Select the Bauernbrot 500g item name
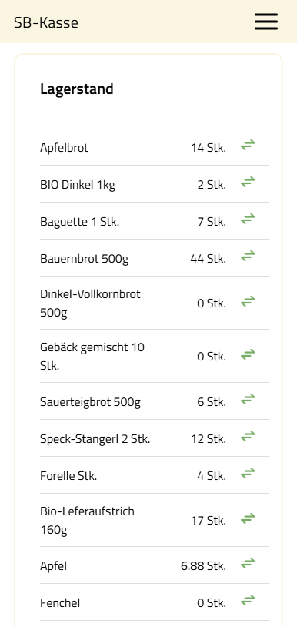Viewport: 297px width, 627px height. [84, 259]
